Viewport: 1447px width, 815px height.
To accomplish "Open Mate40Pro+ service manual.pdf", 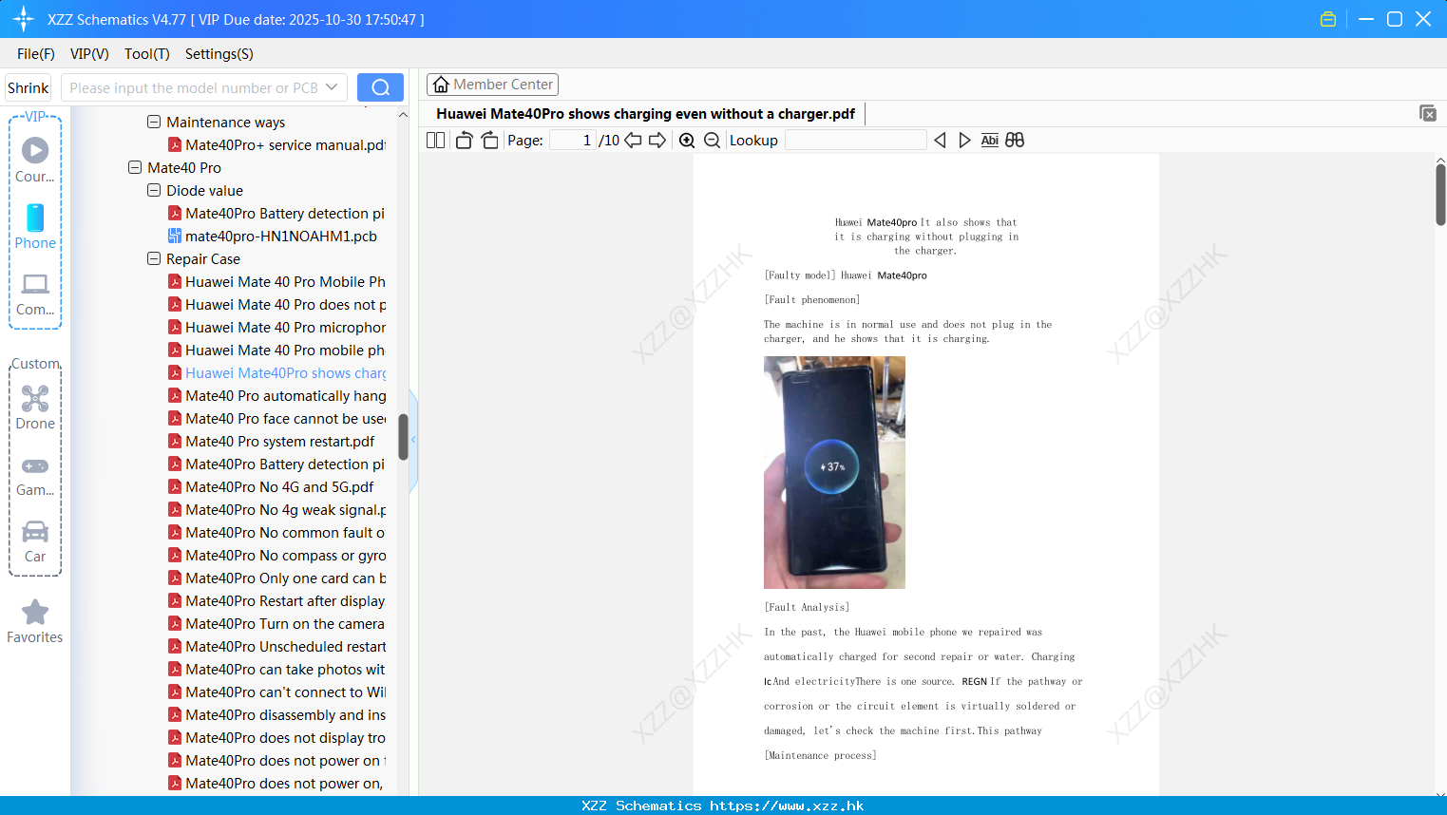I will tap(277, 144).
